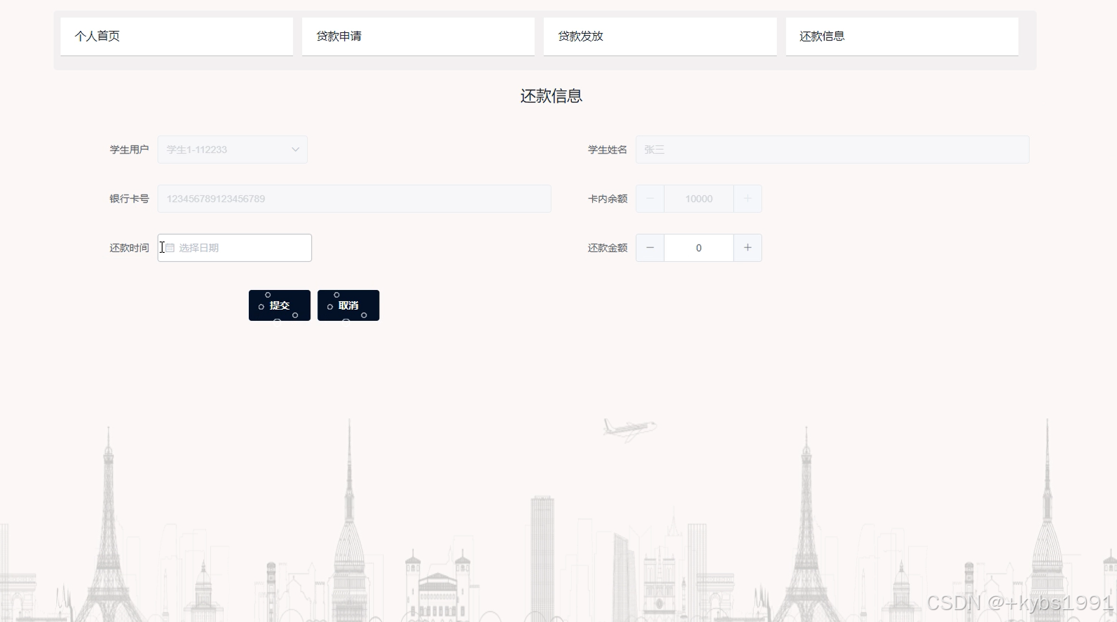Click the 银行卡号 label
The width and height of the screenshot is (1117, 622).
pos(129,199)
